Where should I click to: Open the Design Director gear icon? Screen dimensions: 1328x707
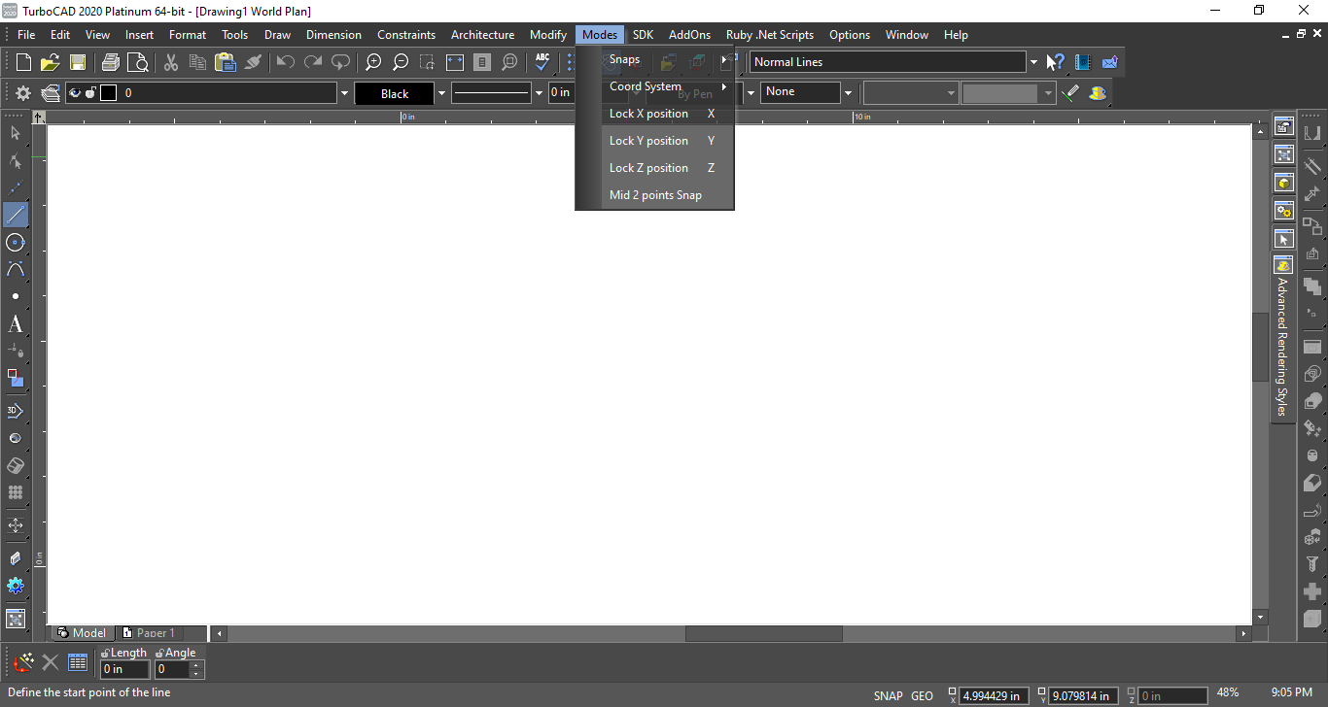[23, 93]
